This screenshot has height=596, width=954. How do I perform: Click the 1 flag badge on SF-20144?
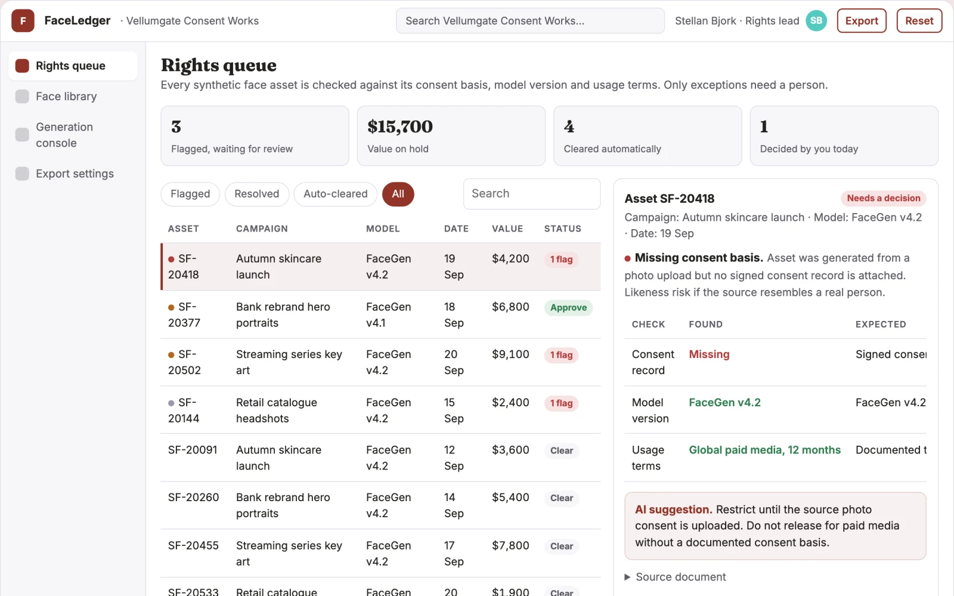tap(561, 403)
